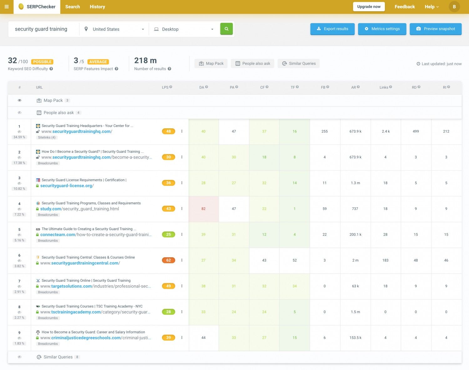This screenshot has width=469, height=370.
Task: Open three-dot menu for securityguard-license.org row
Action: (x=182, y=183)
